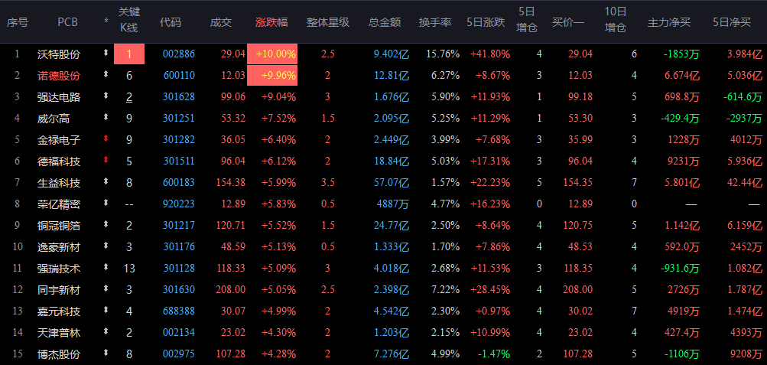
Task: Click 5-day change -1.47%
Action: [x=493, y=354]
